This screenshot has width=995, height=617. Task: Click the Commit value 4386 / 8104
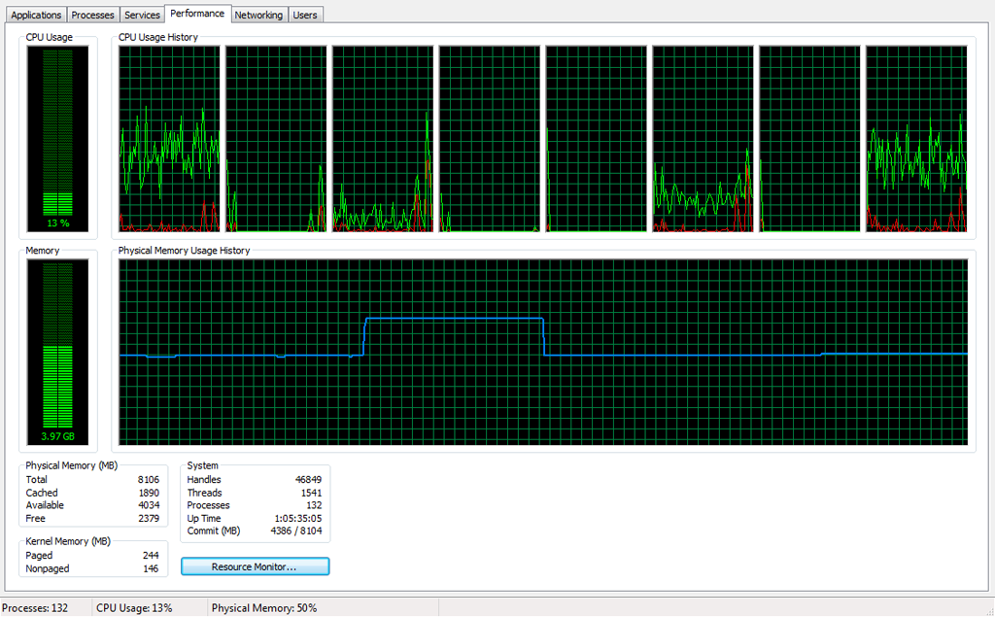pyautogui.click(x=296, y=531)
